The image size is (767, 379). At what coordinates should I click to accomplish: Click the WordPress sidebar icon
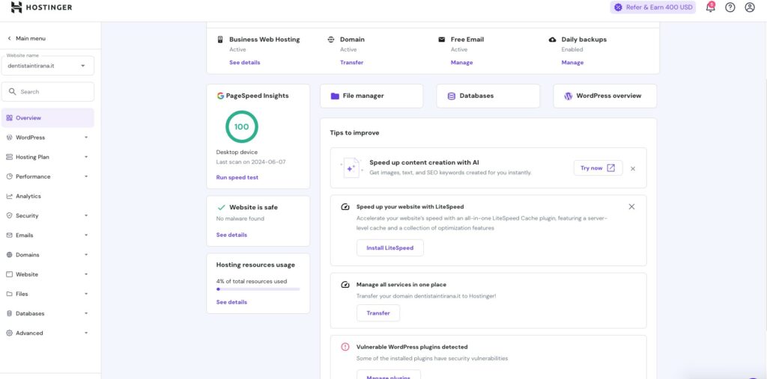pos(9,138)
